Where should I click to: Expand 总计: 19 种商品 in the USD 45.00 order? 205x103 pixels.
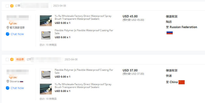[48, 45]
